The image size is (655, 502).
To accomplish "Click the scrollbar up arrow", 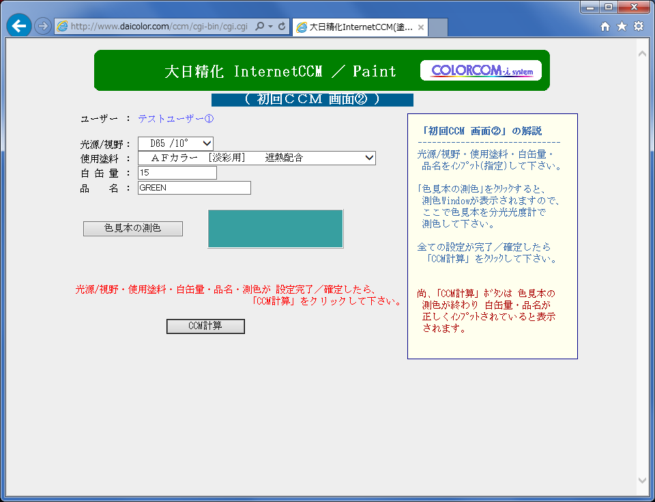I will point(642,53).
